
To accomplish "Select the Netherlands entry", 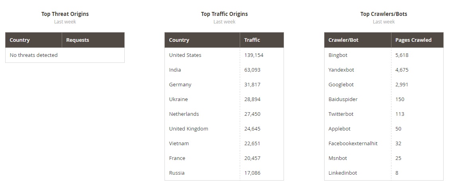I will click(x=184, y=114).
